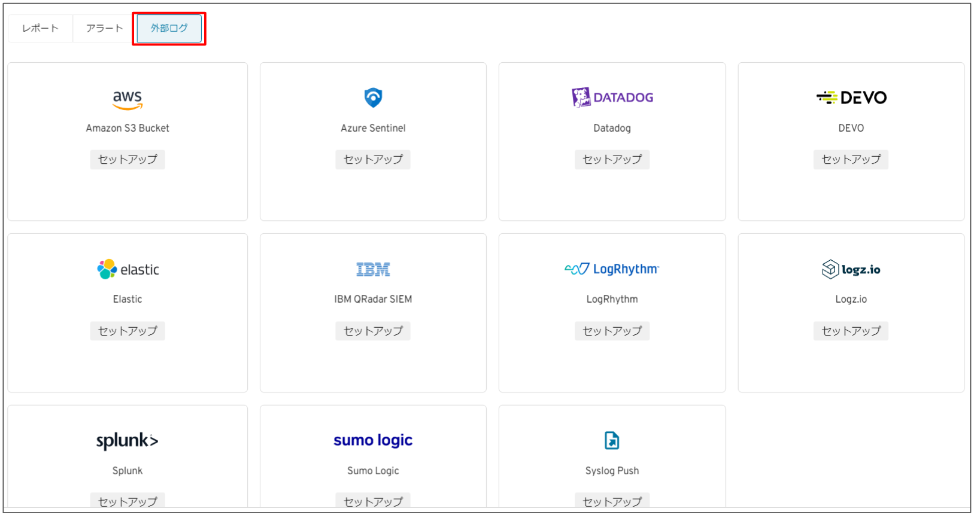Click the logz.io logo

[851, 269]
